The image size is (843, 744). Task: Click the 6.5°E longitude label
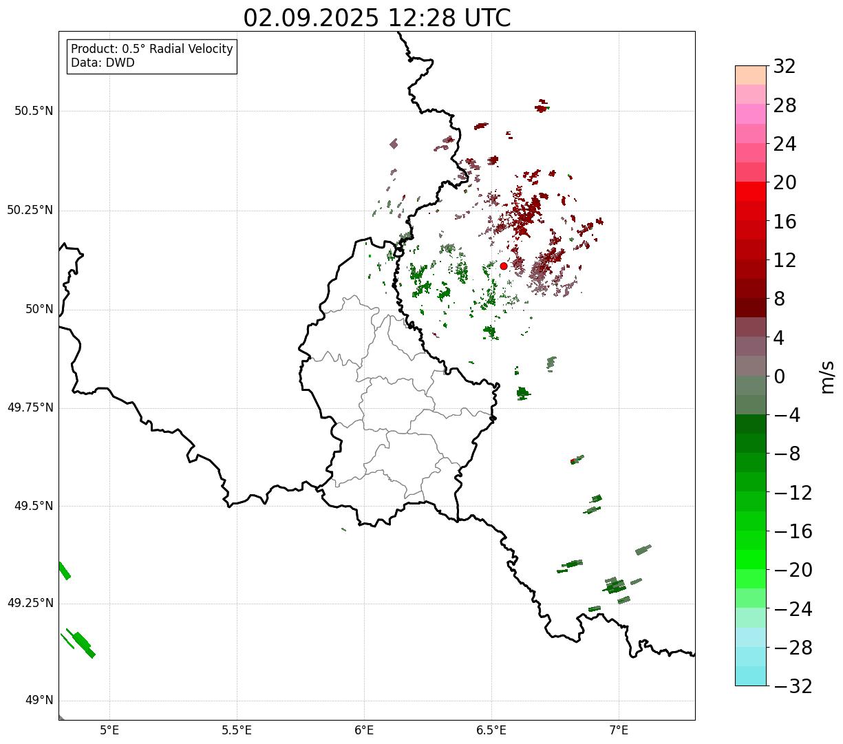(491, 730)
